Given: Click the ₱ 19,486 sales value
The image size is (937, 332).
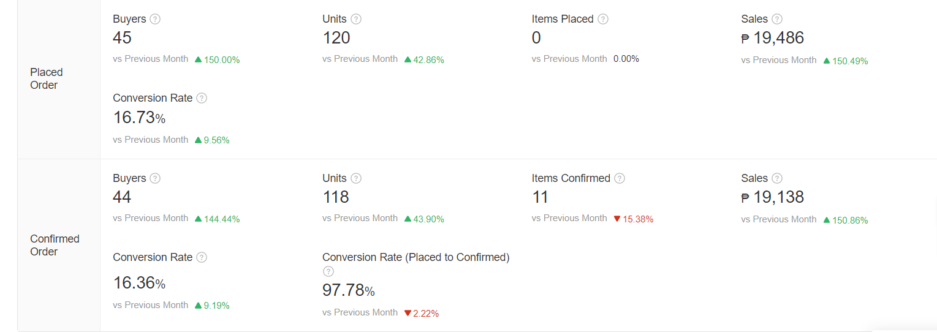Looking at the screenshot, I should point(772,38).
